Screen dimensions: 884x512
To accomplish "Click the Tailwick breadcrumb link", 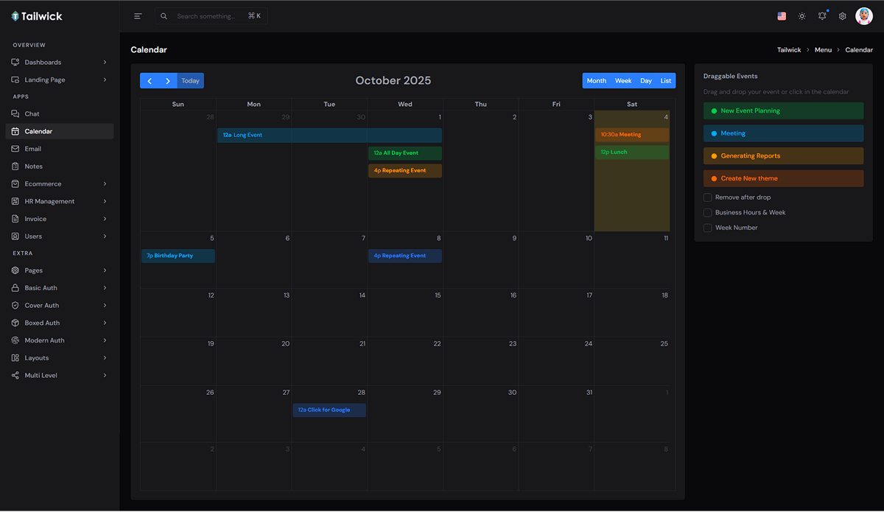I will (788, 50).
